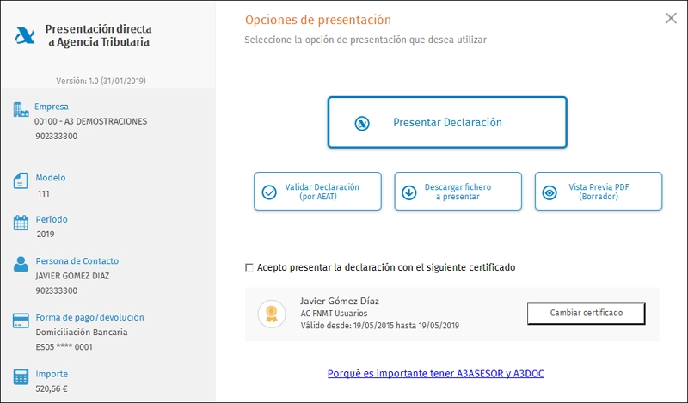The width and height of the screenshot is (688, 403).
Task: Click the Cambiar certificado button
Action: point(587,313)
